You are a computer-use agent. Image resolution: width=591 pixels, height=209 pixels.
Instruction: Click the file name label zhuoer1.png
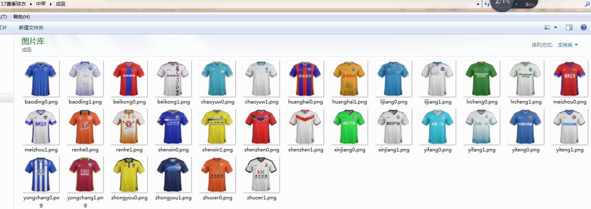click(x=262, y=198)
